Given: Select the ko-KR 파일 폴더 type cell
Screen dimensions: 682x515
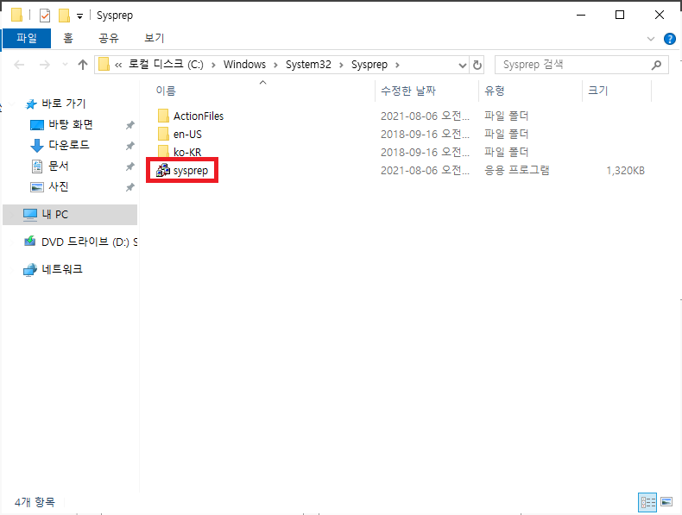Looking at the screenshot, I should 506,152.
